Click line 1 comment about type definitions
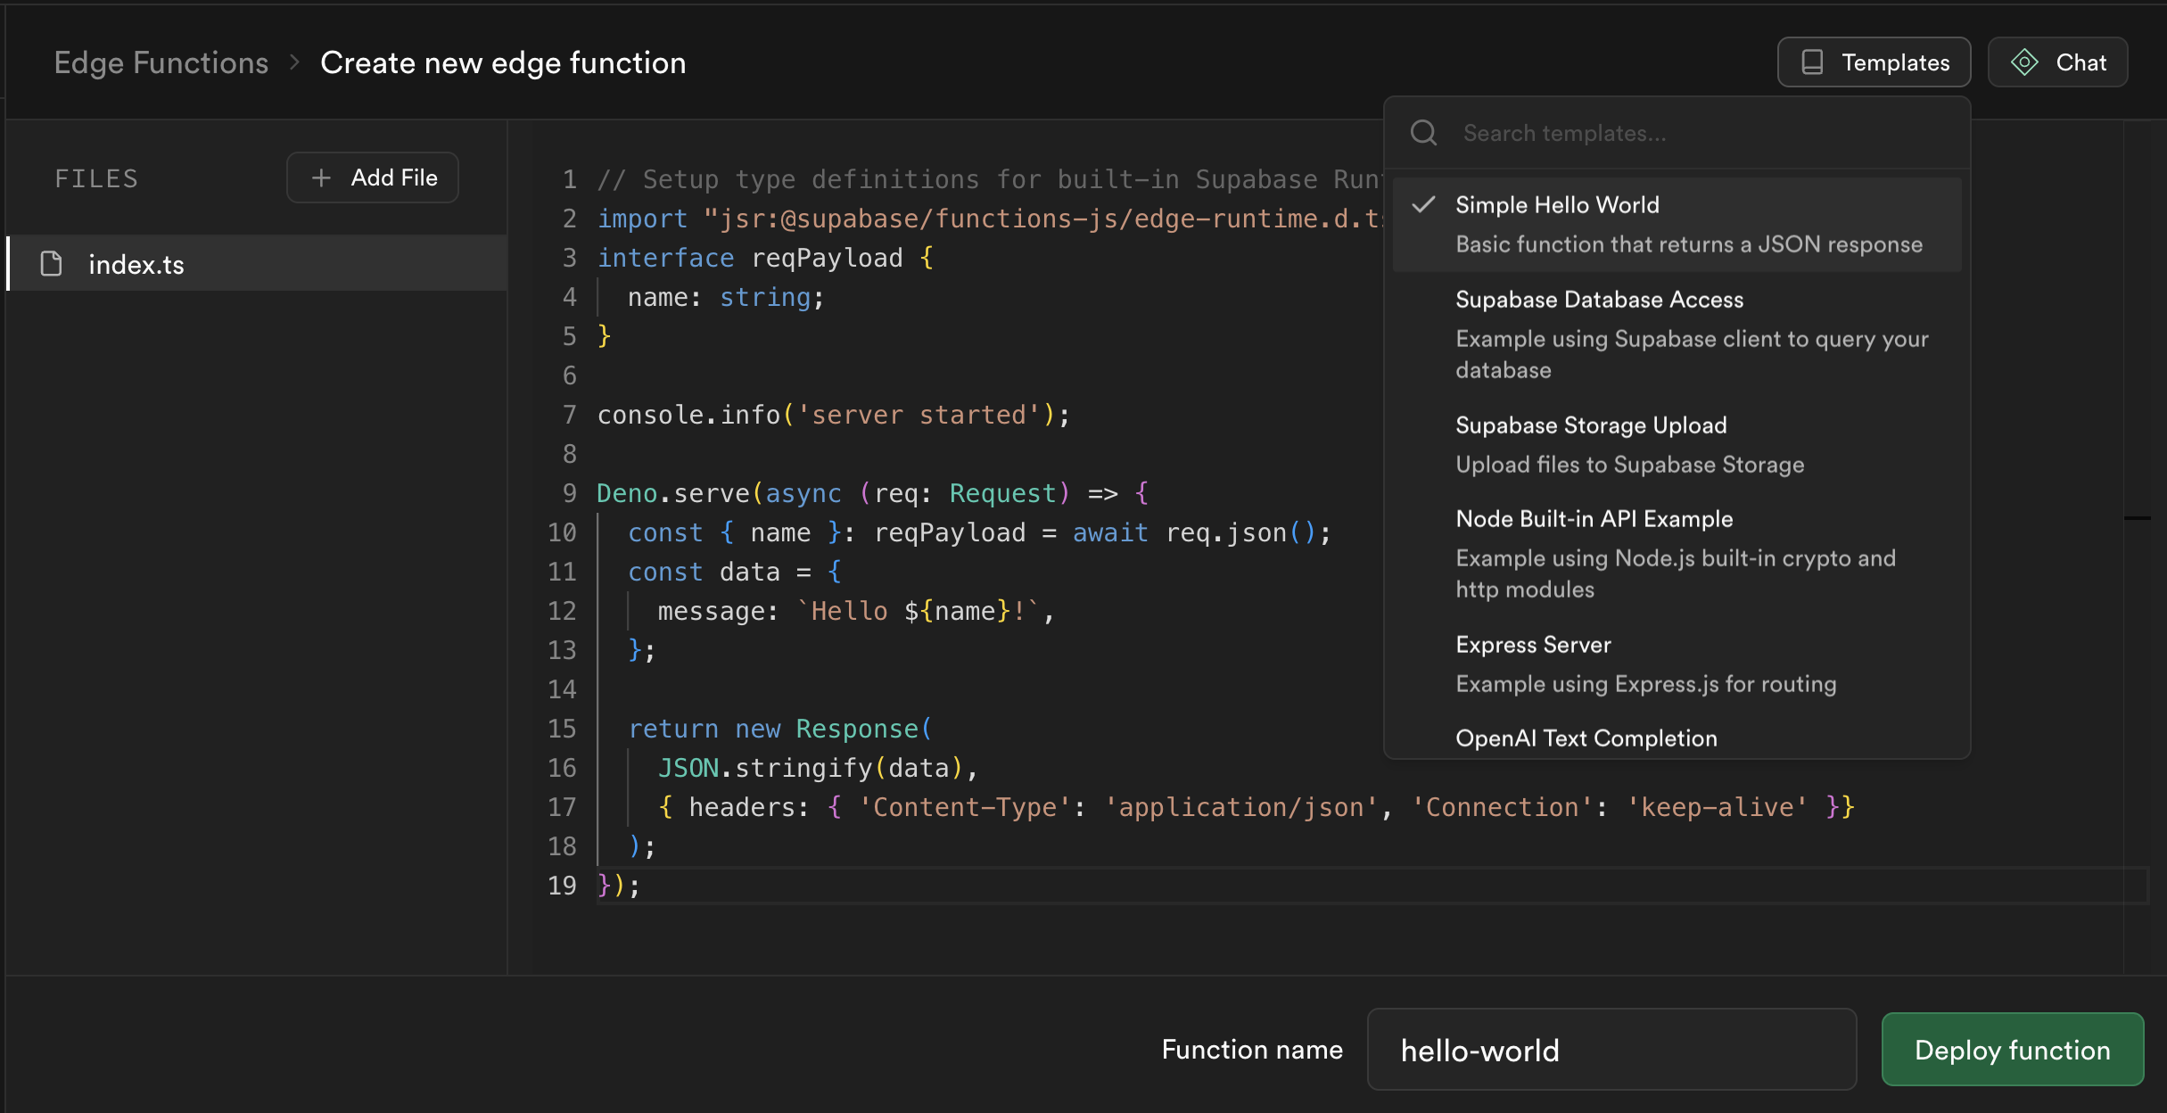This screenshot has width=2167, height=1113. [x=990, y=179]
